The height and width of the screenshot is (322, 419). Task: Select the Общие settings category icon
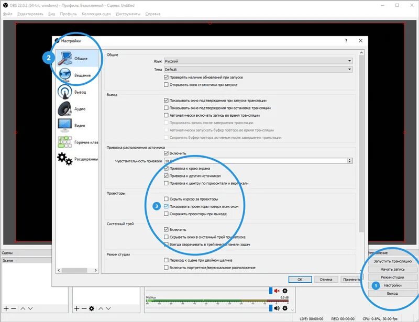(65, 58)
